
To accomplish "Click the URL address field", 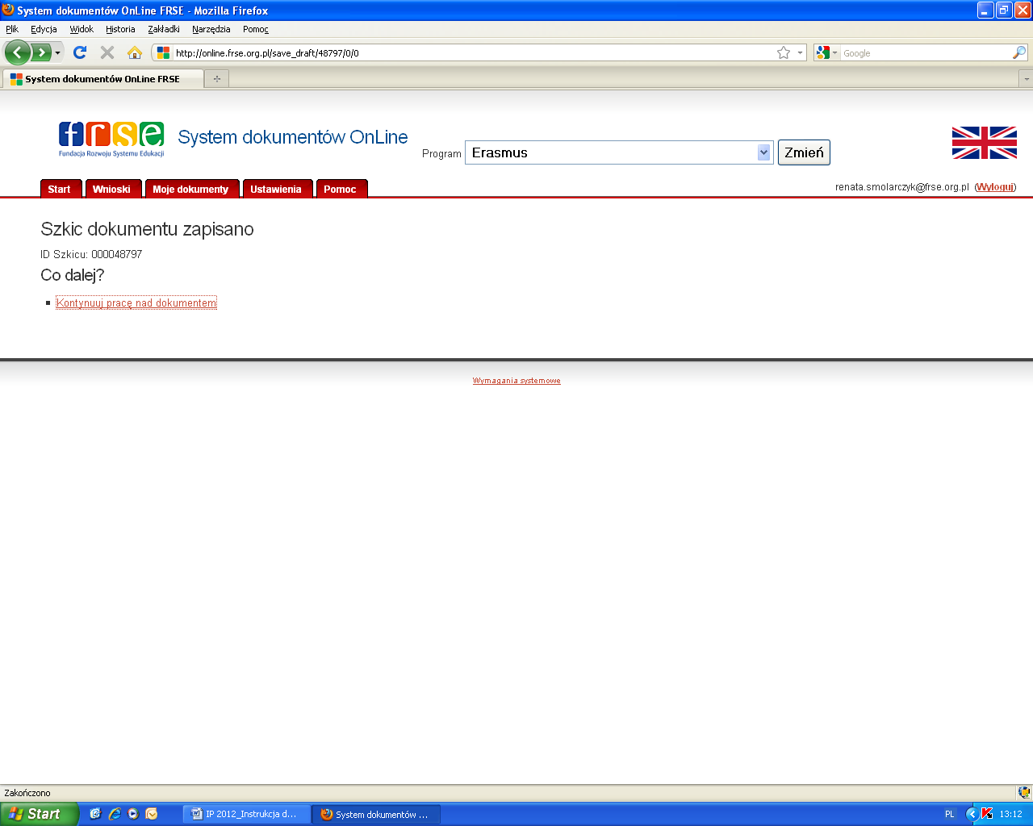I will click(474, 53).
